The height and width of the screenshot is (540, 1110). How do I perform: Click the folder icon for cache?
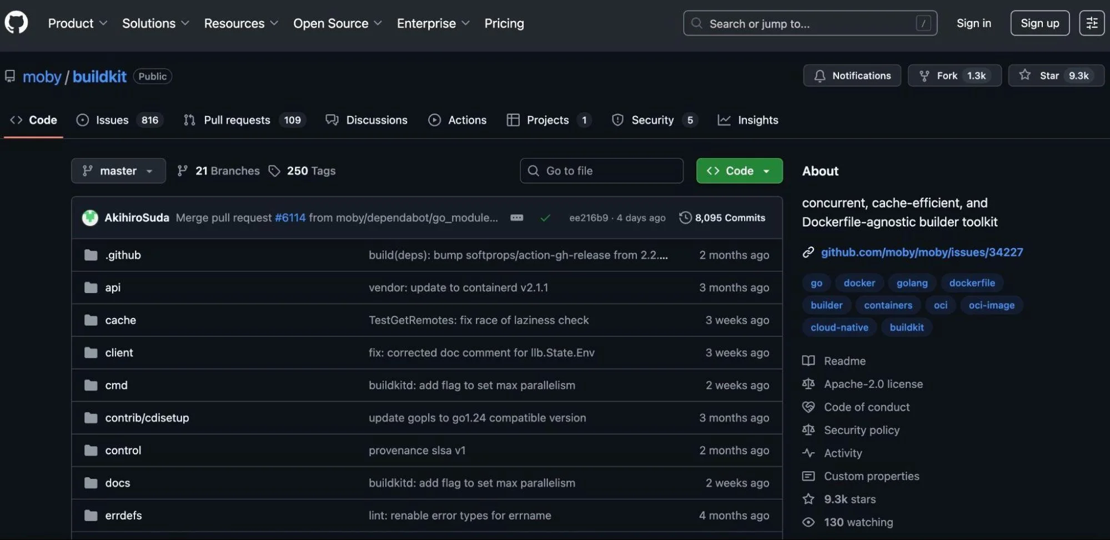click(91, 320)
